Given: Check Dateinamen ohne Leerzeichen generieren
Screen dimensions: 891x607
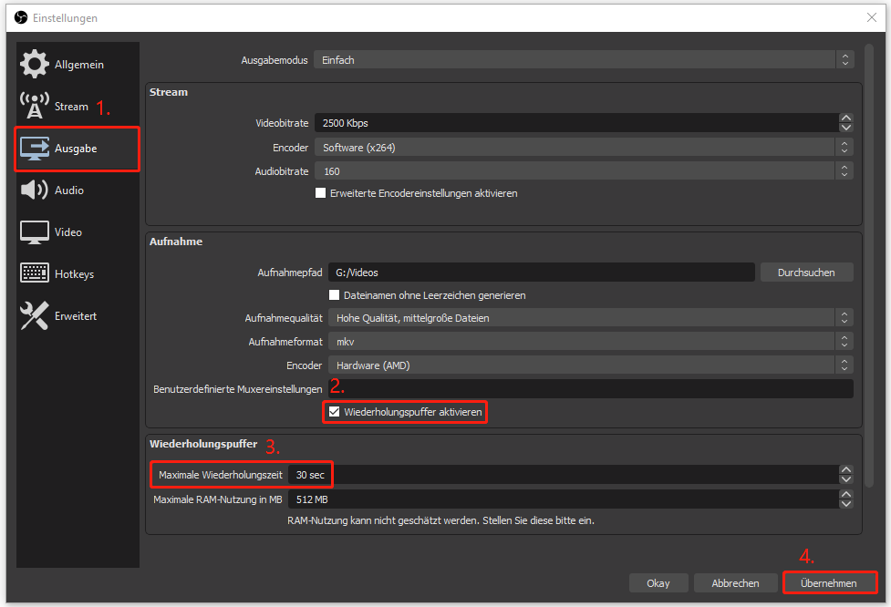Looking at the screenshot, I should 334,295.
